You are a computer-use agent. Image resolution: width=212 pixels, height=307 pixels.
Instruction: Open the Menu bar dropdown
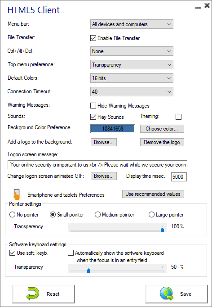click(132, 24)
